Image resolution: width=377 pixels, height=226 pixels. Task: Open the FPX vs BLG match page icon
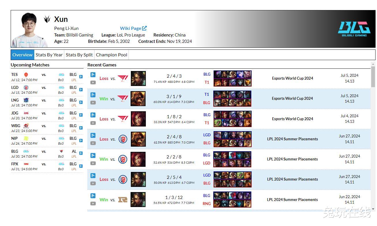(x=81, y=166)
